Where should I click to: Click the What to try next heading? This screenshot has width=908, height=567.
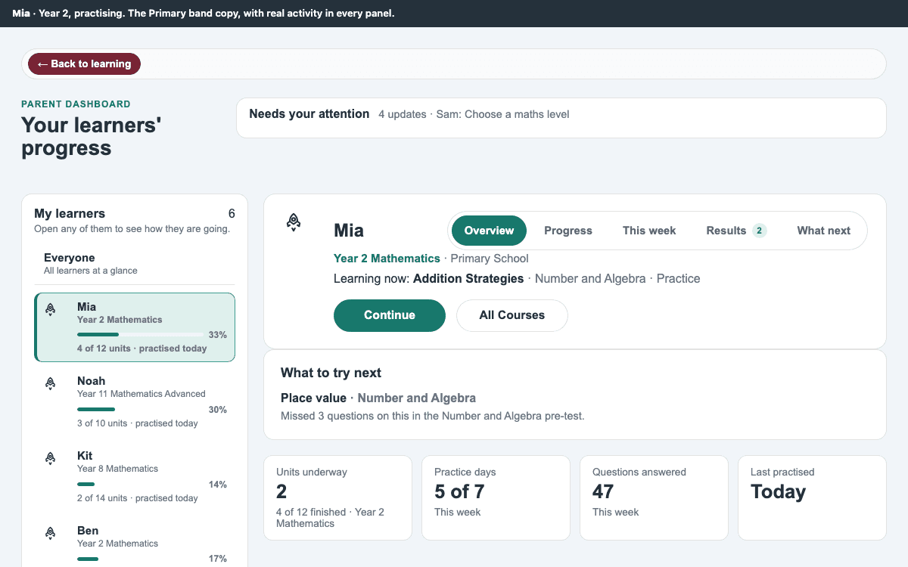coord(331,373)
